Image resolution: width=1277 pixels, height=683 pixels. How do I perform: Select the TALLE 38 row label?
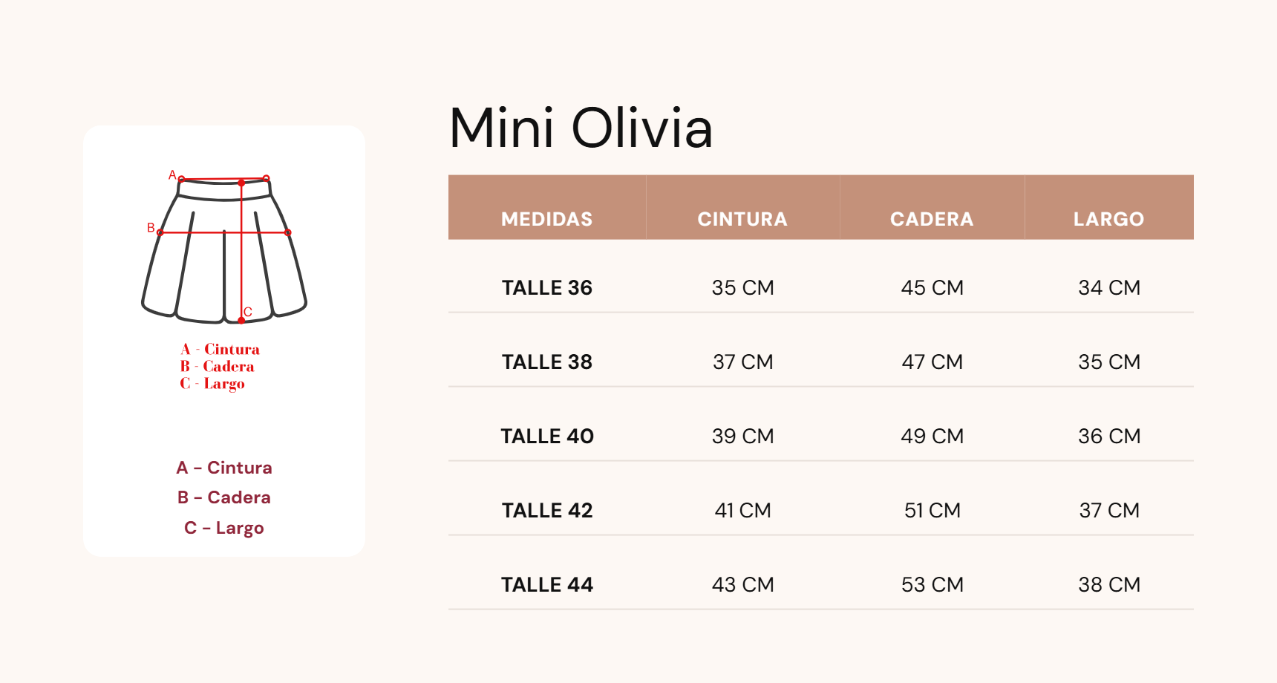[547, 362]
